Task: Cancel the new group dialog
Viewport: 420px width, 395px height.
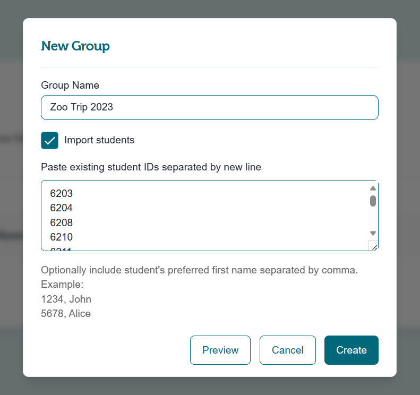Action: (287, 350)
